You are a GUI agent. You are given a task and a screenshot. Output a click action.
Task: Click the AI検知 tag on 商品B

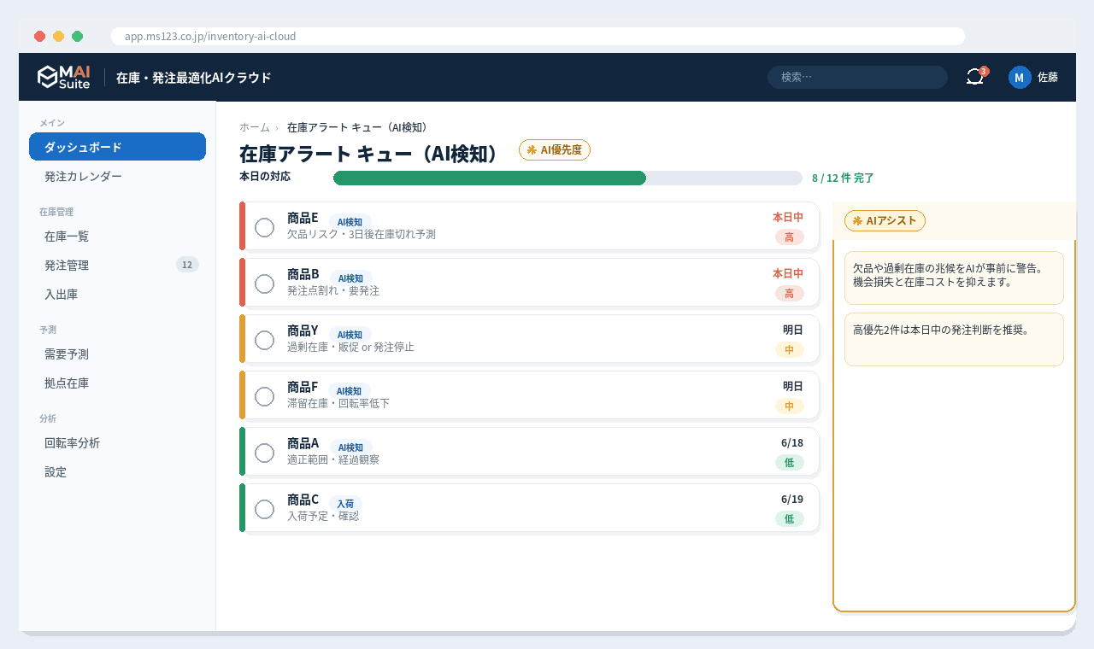point(350,278)
